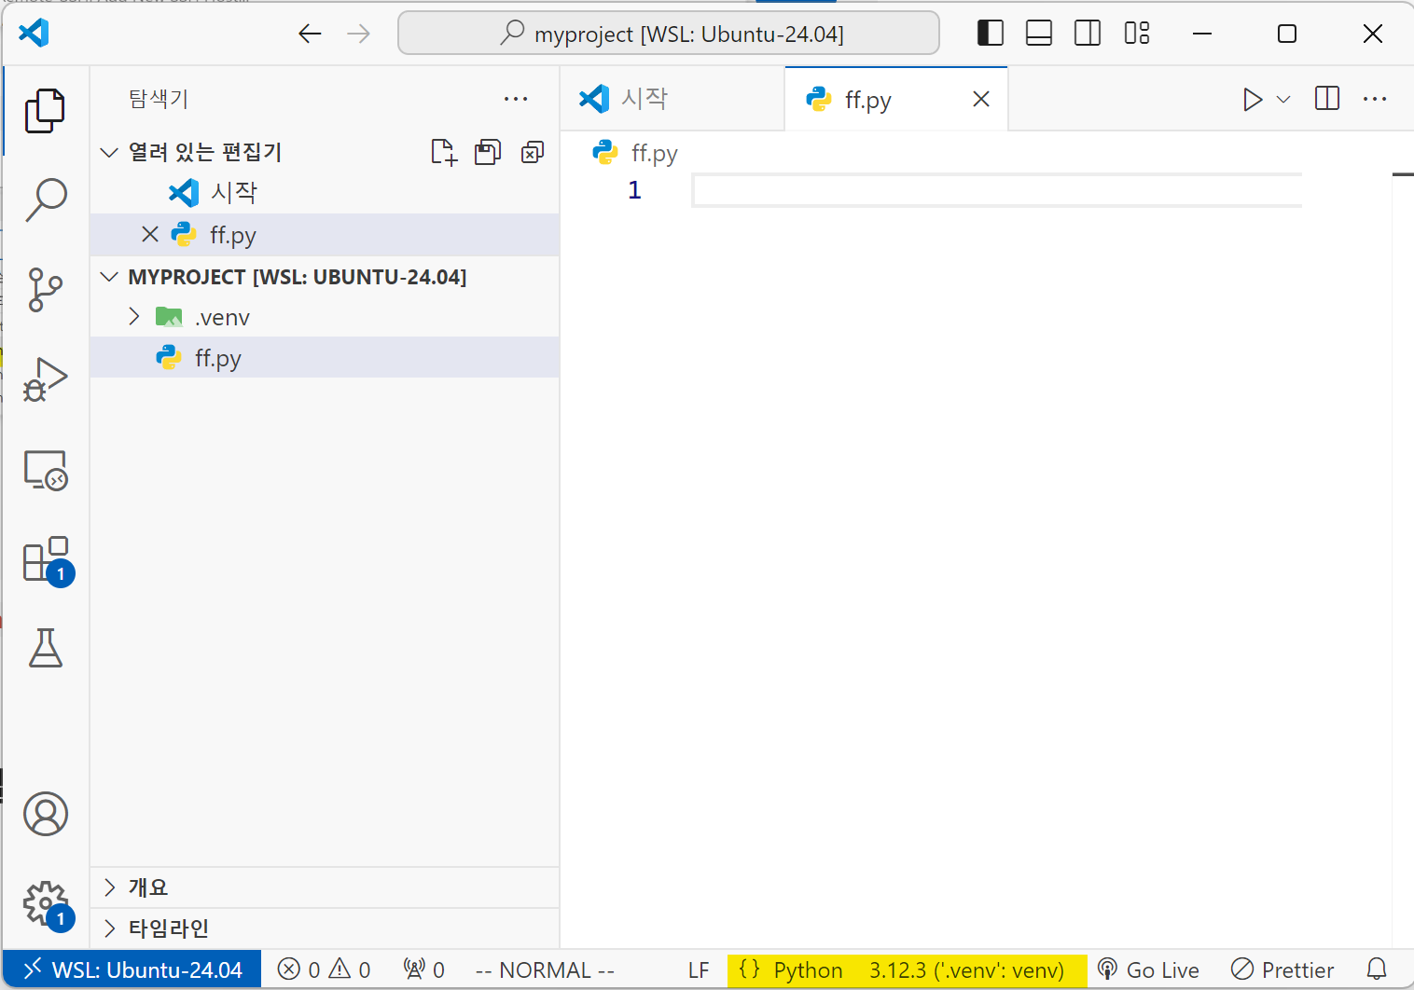Open Run and Debug view

[46, 379]
